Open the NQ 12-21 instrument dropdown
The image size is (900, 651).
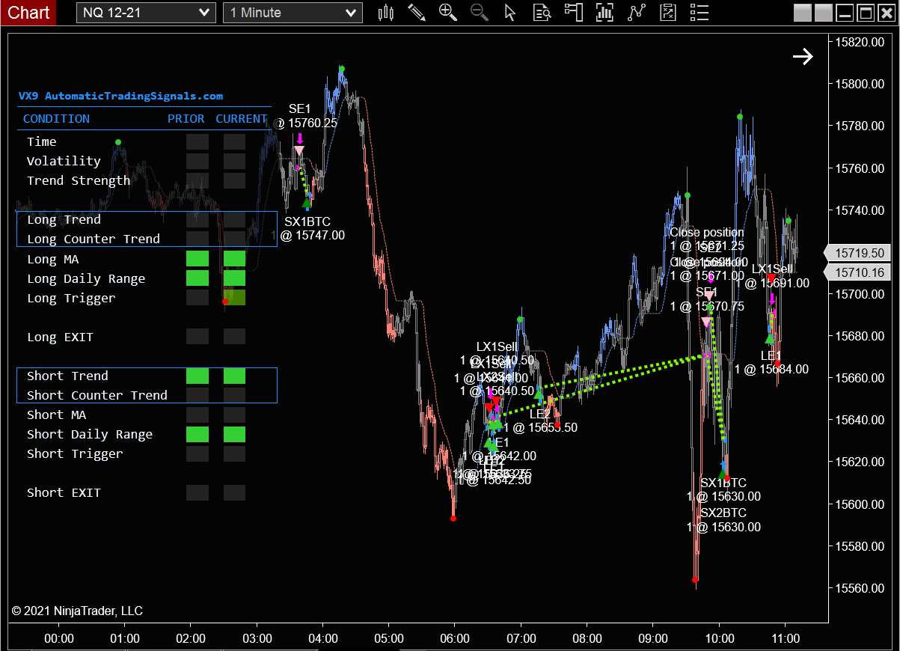coord(146,13)
